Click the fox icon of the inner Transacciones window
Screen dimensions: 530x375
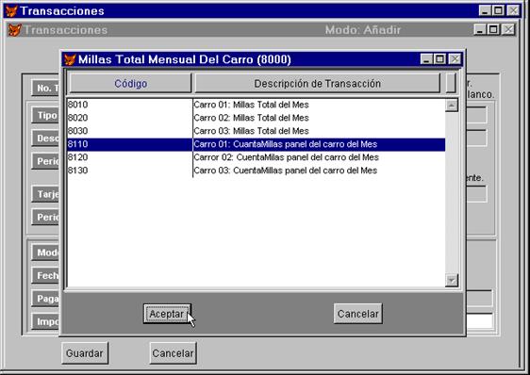pyautogui.click(x=14, y=30)
